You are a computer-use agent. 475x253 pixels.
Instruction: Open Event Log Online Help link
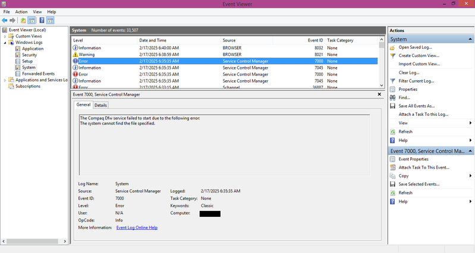click(x=137, y=227)
